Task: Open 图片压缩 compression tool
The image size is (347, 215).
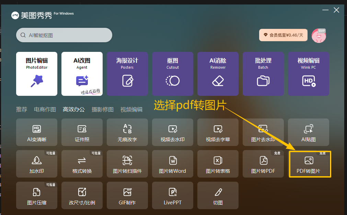Action: pos(37,195)
